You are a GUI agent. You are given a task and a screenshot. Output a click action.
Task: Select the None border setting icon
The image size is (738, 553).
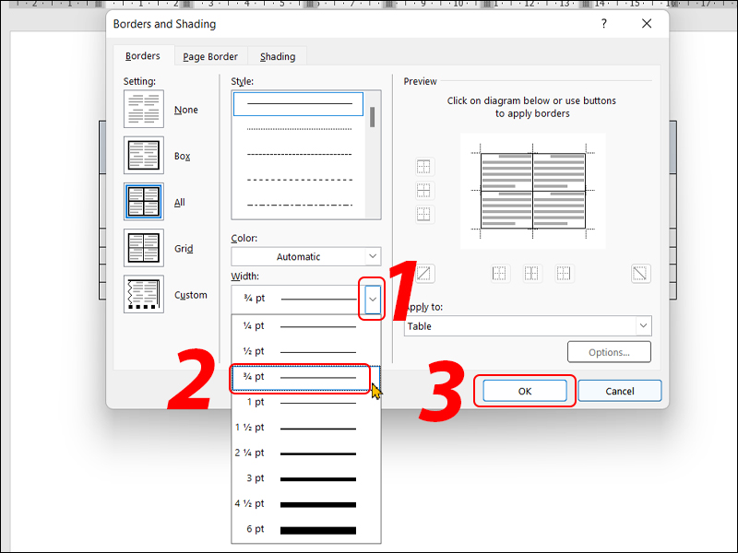coord(144,110)
